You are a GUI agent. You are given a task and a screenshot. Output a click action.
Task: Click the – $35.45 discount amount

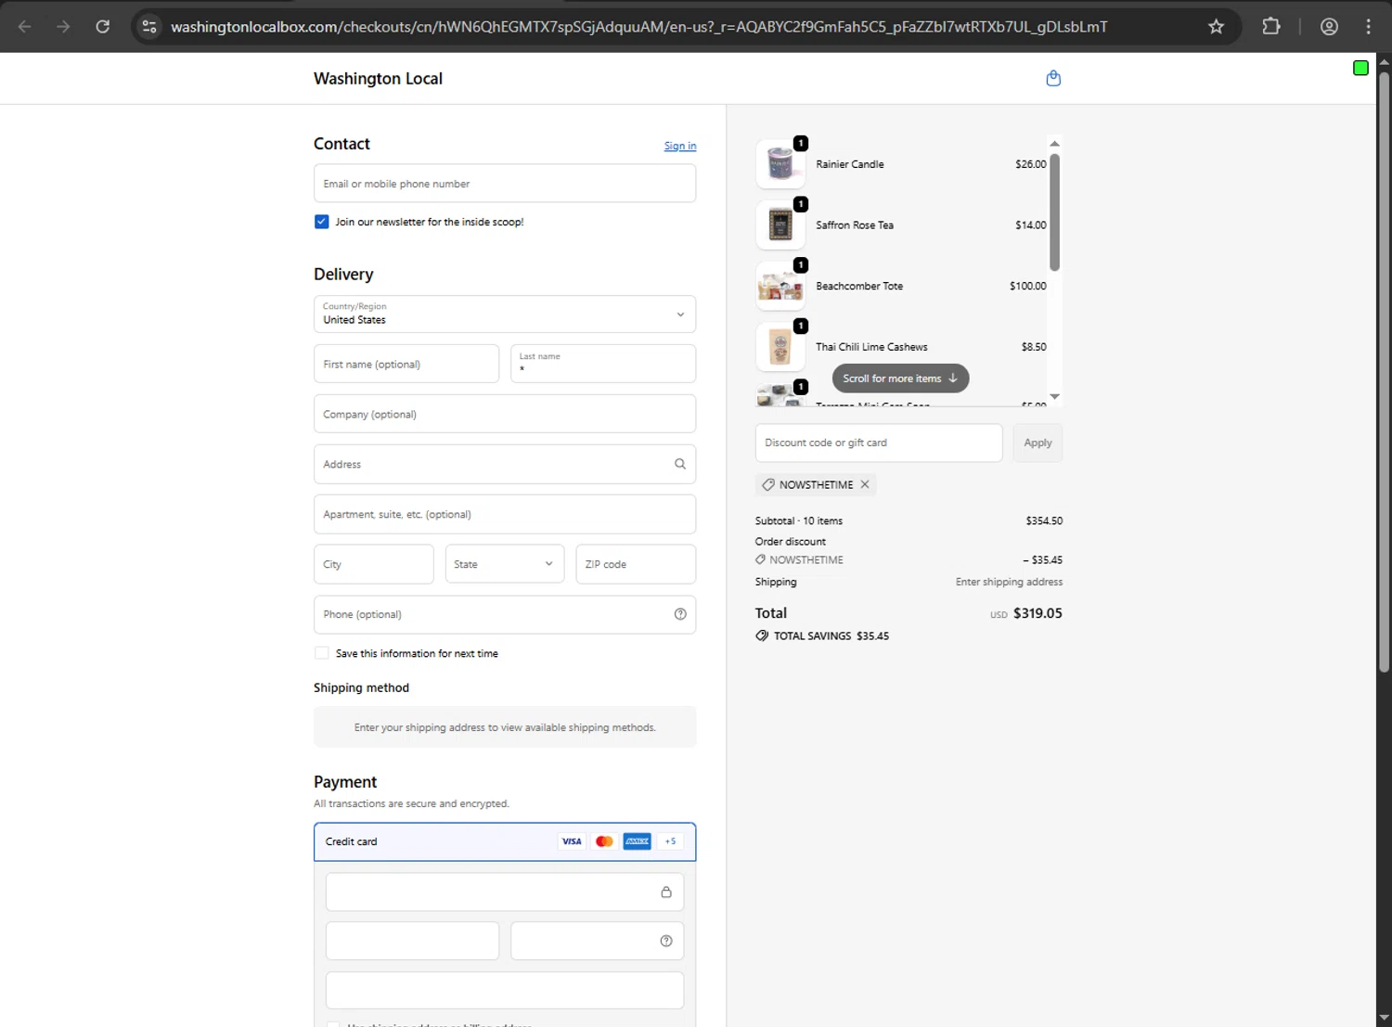pyautogui.click(x=1043, y=560)
